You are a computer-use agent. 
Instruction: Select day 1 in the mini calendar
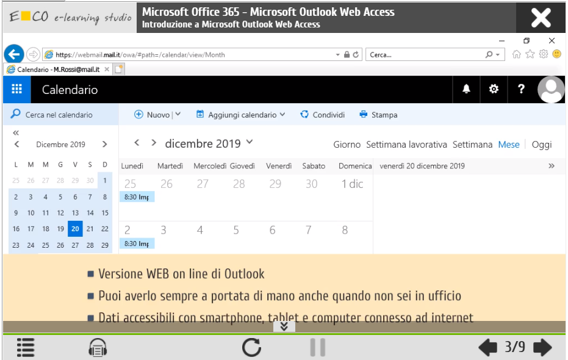point(105,180)
